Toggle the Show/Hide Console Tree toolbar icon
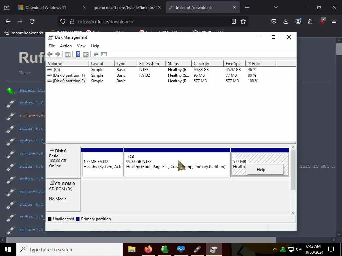Screen dimensions: 342x256 click(x=67, y=54)
